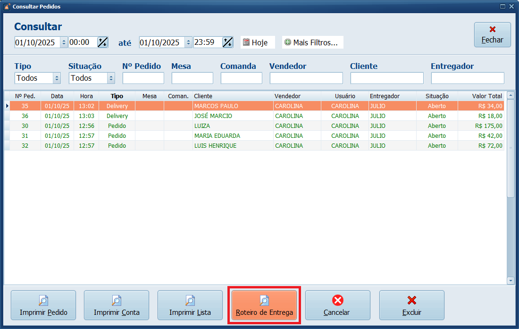Viewport: 519px width, 329px height.
Task: Open Roteiro de Entrega report
Action: click(264, 306)
